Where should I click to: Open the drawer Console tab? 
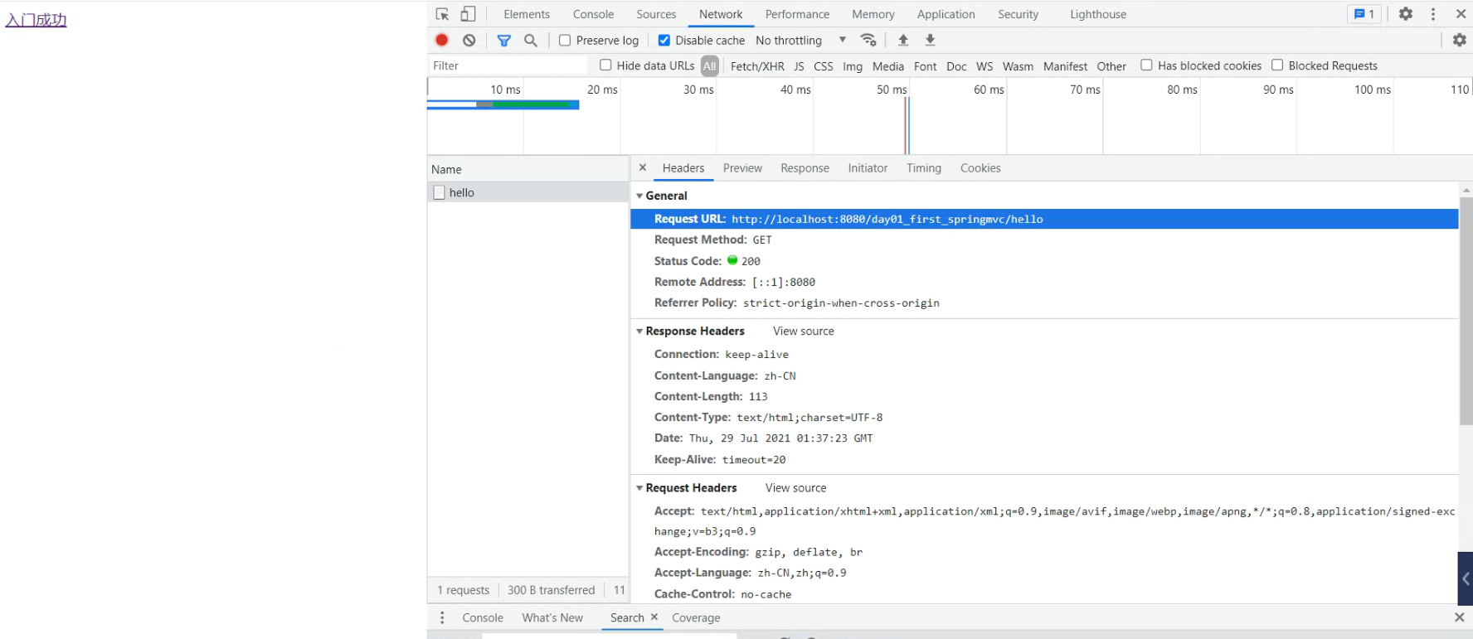(483, 617)
